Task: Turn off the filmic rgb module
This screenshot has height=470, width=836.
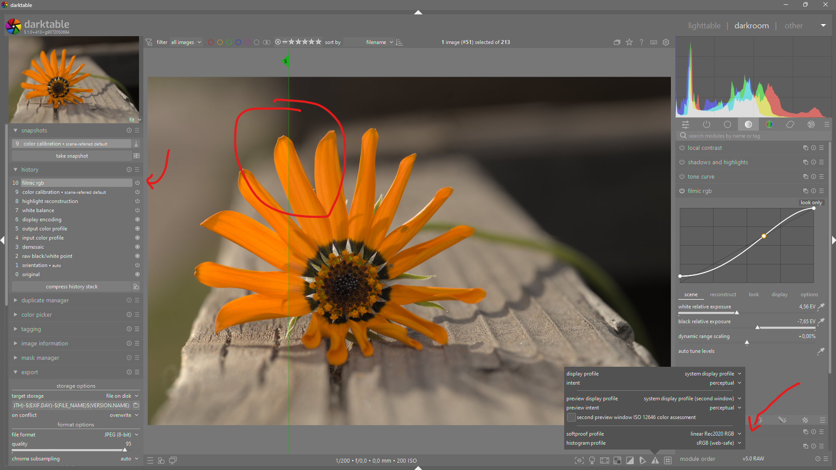Action: coord(682,191)
